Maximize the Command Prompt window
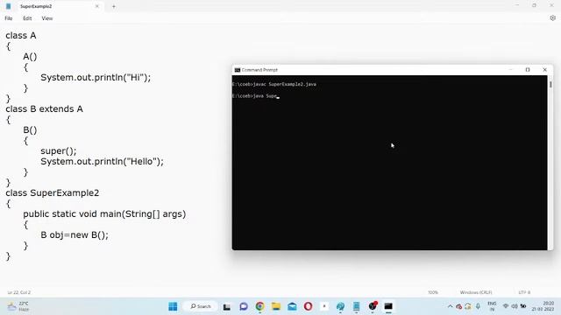This screenshot has width=561, height=315. pyautogui.click(x=528, y=70)
